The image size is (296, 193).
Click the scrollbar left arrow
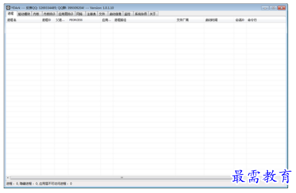click(x=8, y=178)
